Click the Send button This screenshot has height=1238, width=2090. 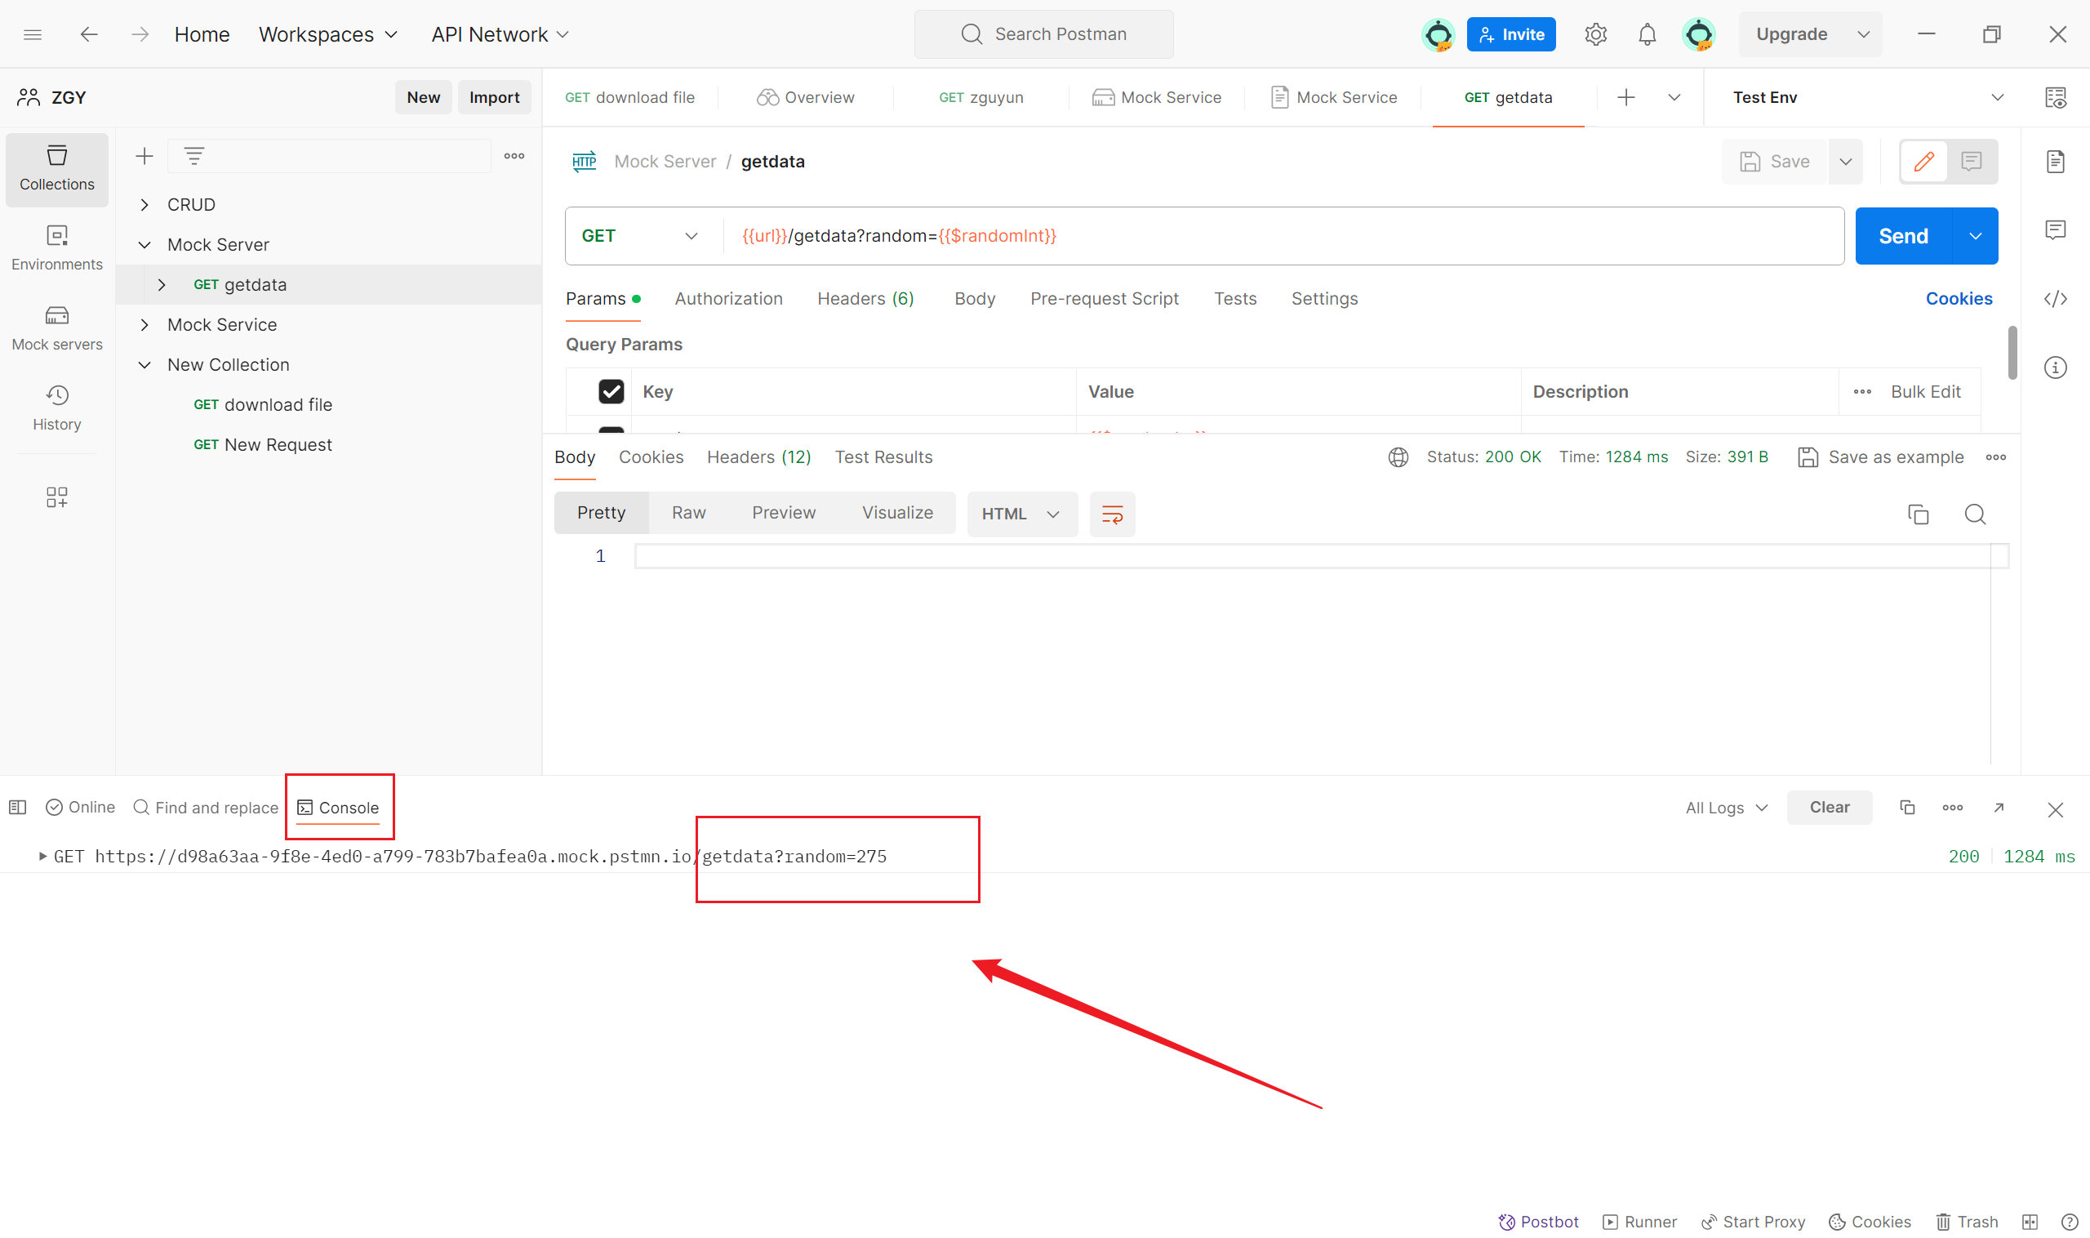click(x=1903, y=236)
